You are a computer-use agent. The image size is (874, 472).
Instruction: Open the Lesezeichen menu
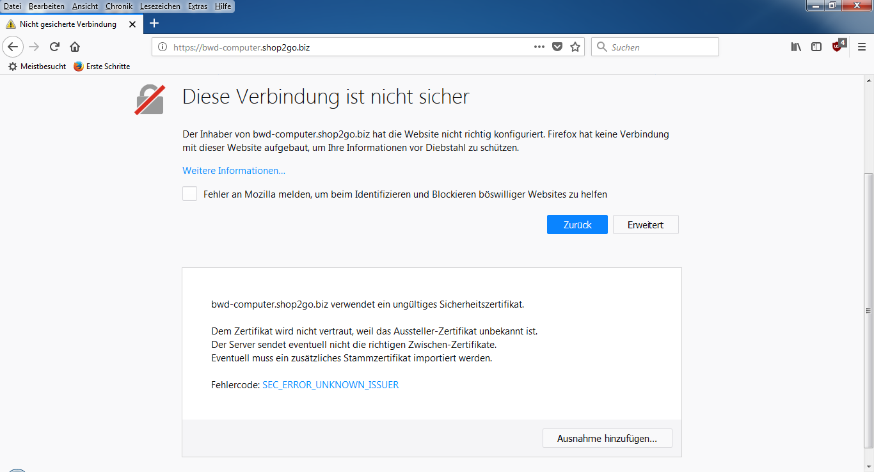(x=160, y=6)
